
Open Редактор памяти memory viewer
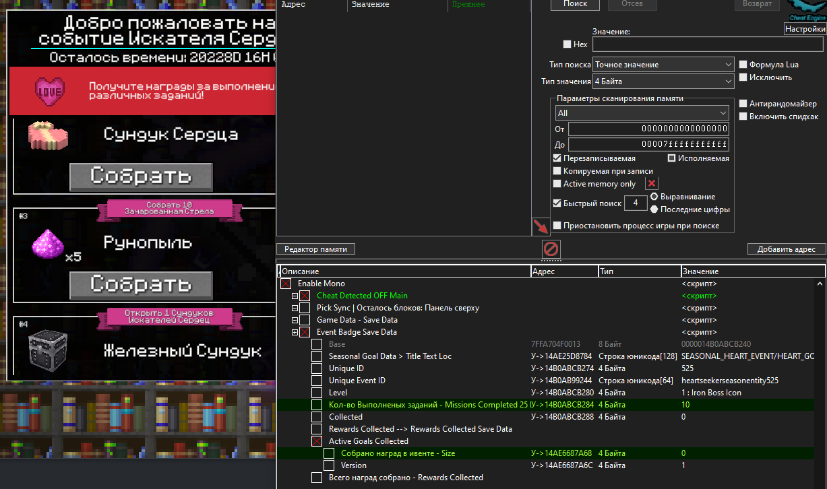(315, 249)
